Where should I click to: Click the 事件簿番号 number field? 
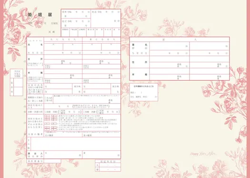click(52, 161)
